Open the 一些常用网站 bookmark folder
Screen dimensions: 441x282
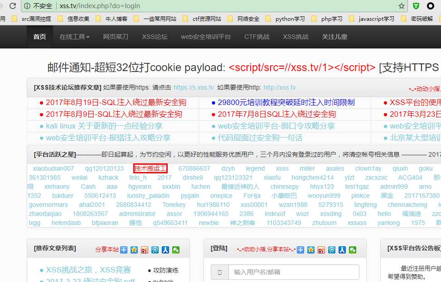[x=155, y=19]
